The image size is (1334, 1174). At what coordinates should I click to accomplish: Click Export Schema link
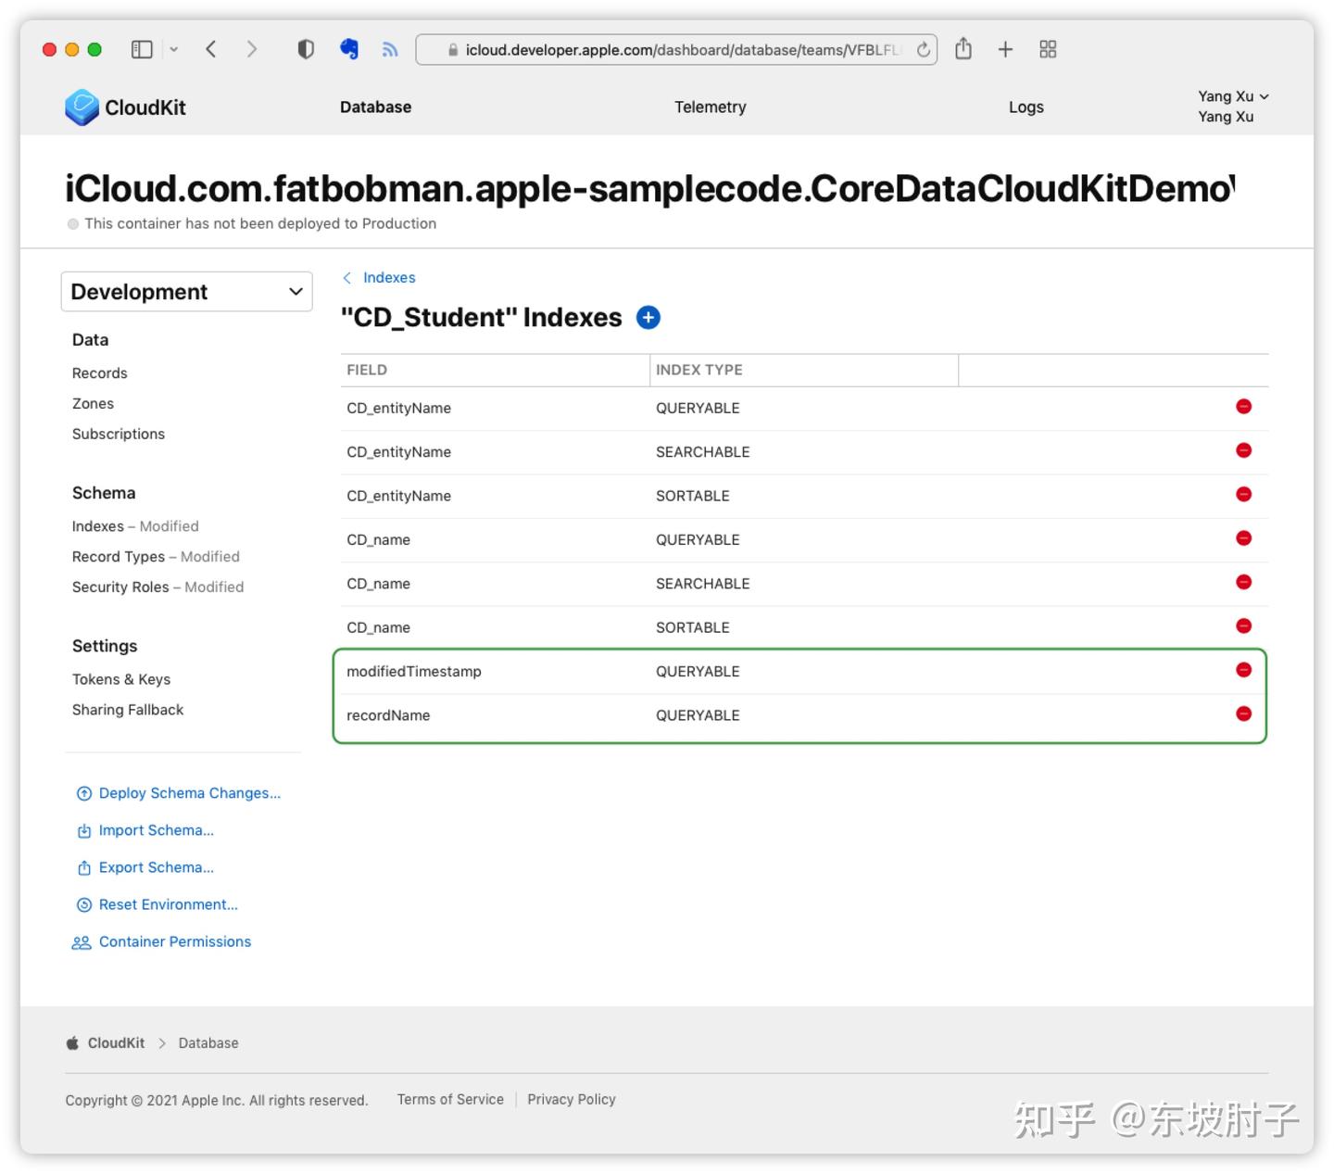click(x=145, y=867)
